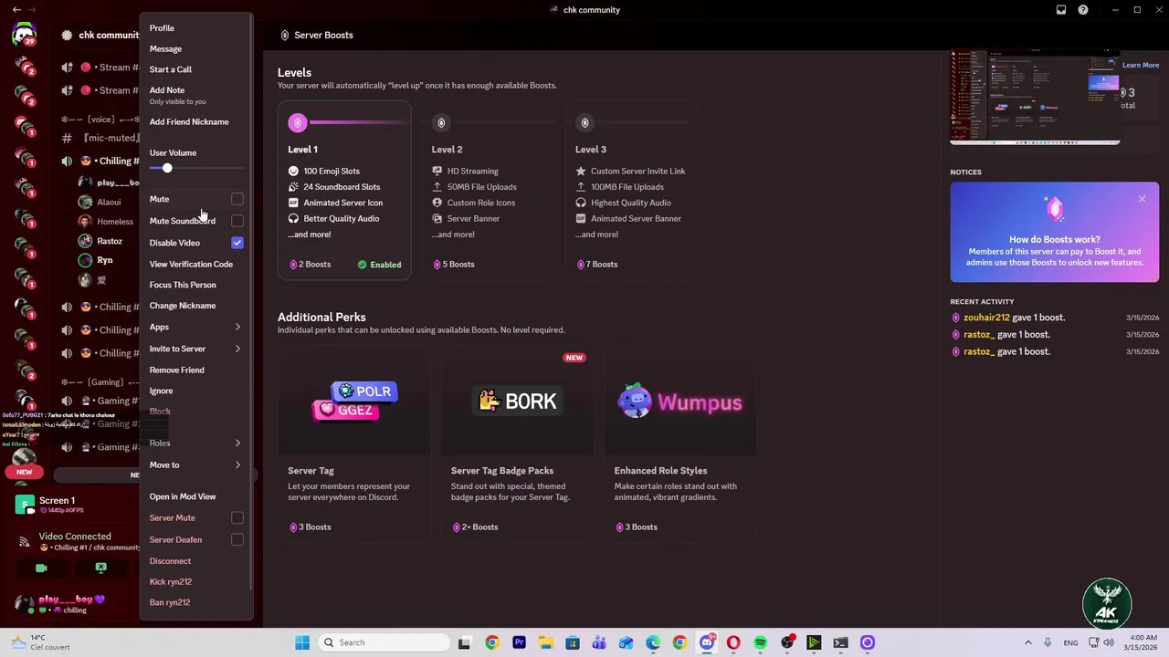Screen dimensions: 1169x657
Task: Open zouhair212 boost activity entry
Action: click(1055, 318)
